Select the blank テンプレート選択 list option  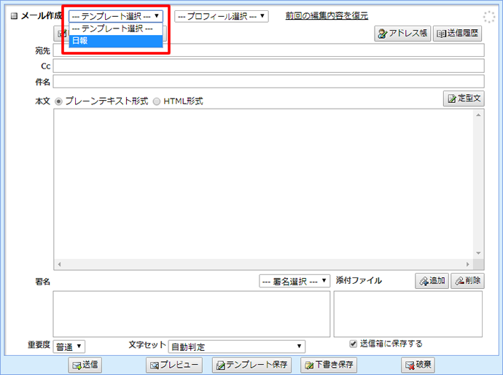(x=116, y=28)
